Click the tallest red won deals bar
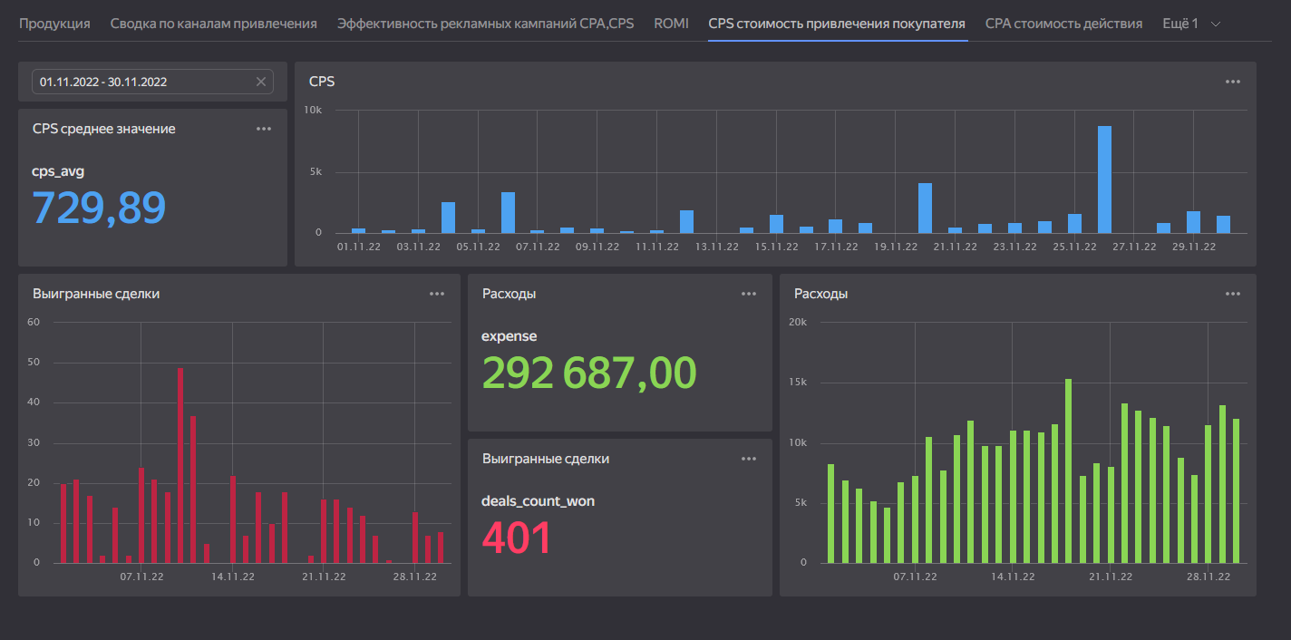Image resolution: width=1291 pixels, height=640 pixels. coord(180,465)
